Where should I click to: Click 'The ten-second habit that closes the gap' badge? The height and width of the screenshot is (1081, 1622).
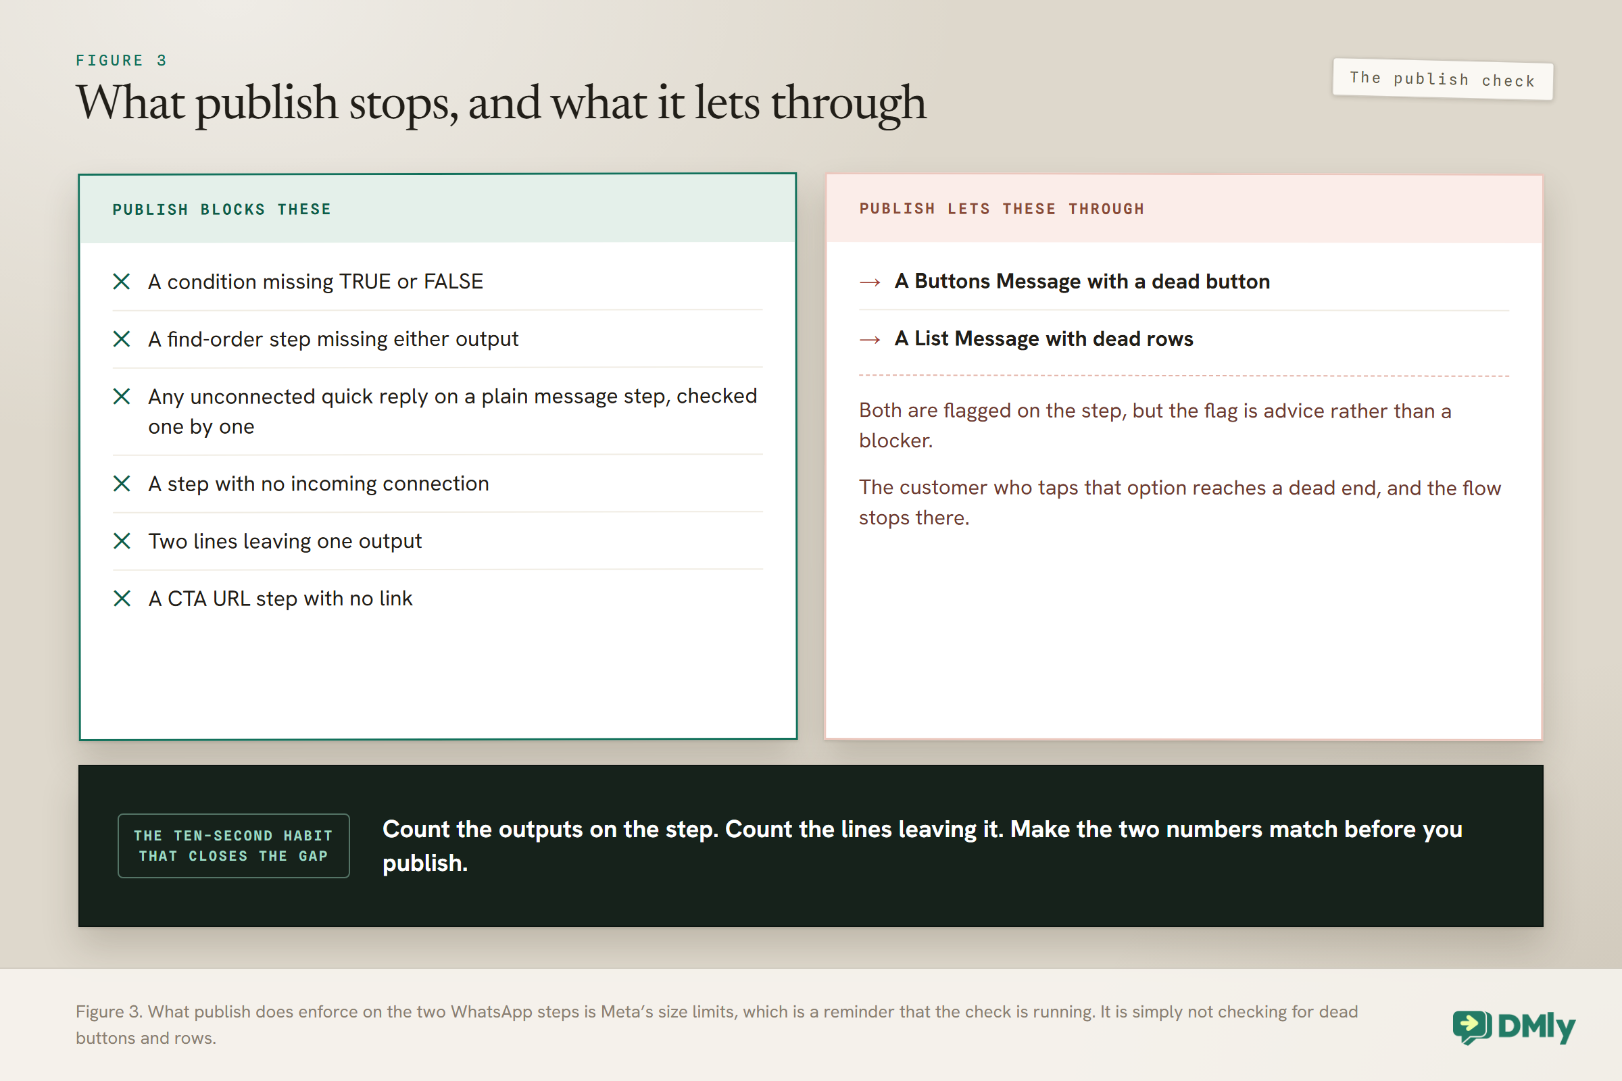[233, 845]
